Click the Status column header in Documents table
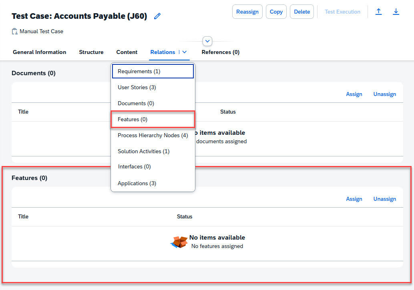This screenshot has width=414, height=290. pos(228,112)
